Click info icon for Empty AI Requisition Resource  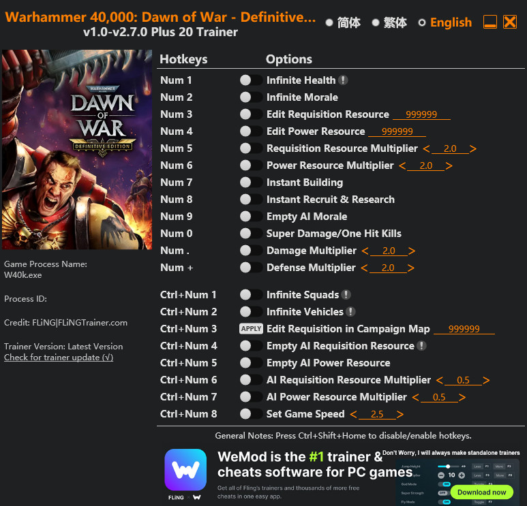421,346
